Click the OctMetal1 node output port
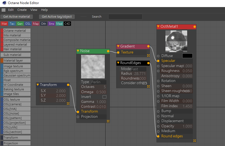 [195, 27]
